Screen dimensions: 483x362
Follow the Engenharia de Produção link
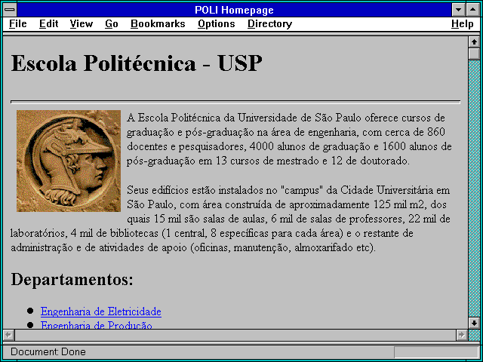[97, 325]
